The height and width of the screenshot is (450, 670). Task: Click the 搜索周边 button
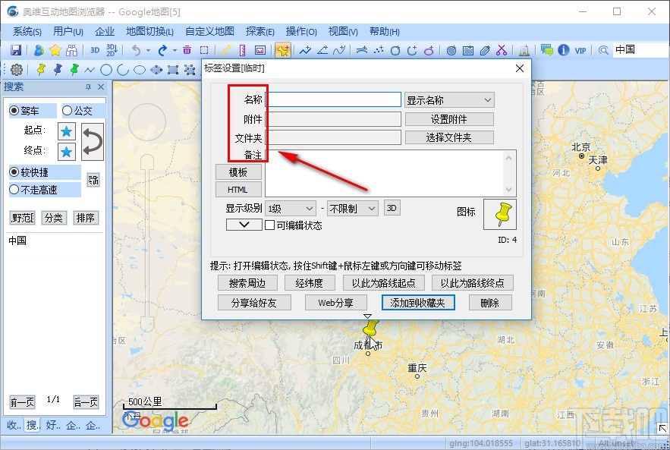pos(247,283)
